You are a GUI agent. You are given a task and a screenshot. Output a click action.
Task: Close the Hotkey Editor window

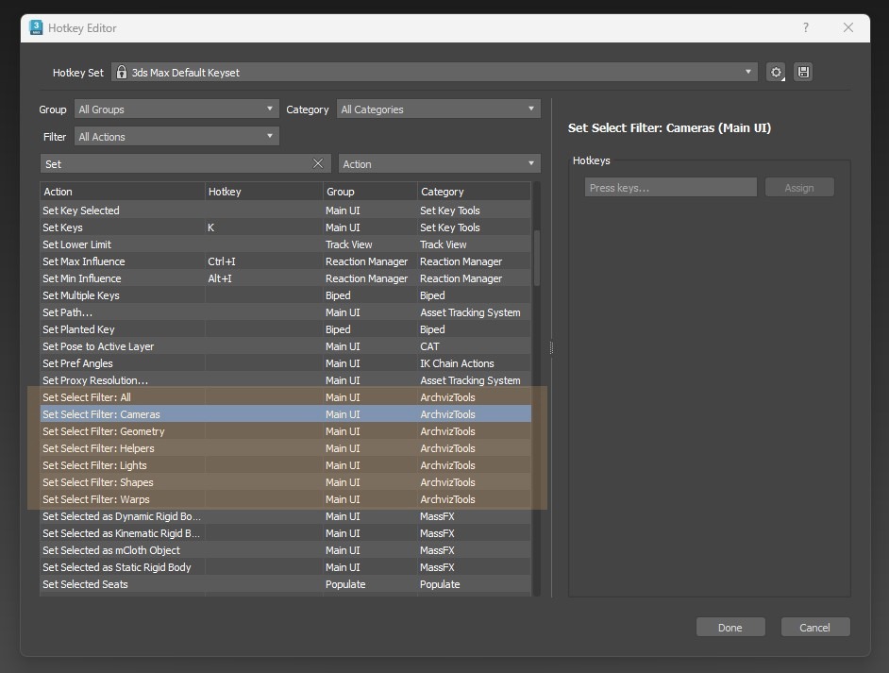tap(847, 28)
